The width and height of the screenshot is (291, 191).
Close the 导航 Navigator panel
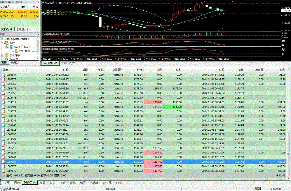tap(38, 34)
